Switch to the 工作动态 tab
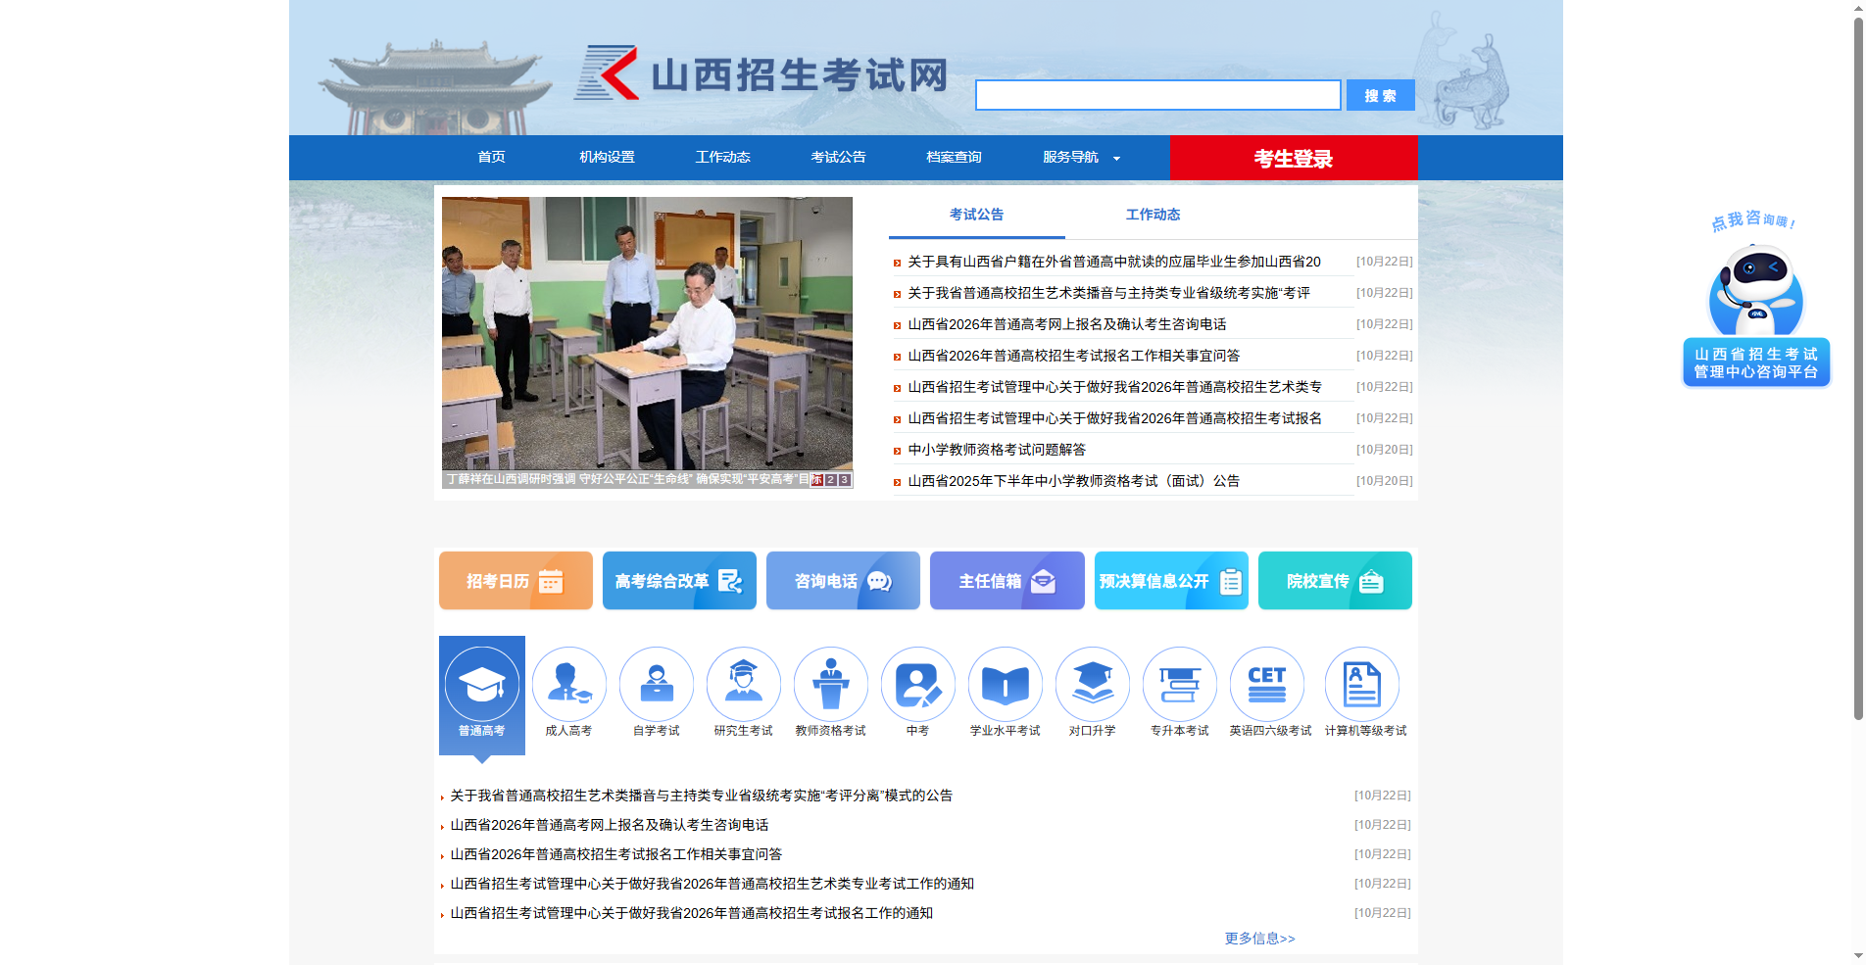 pyautogui.click(x=1154, y=214)
